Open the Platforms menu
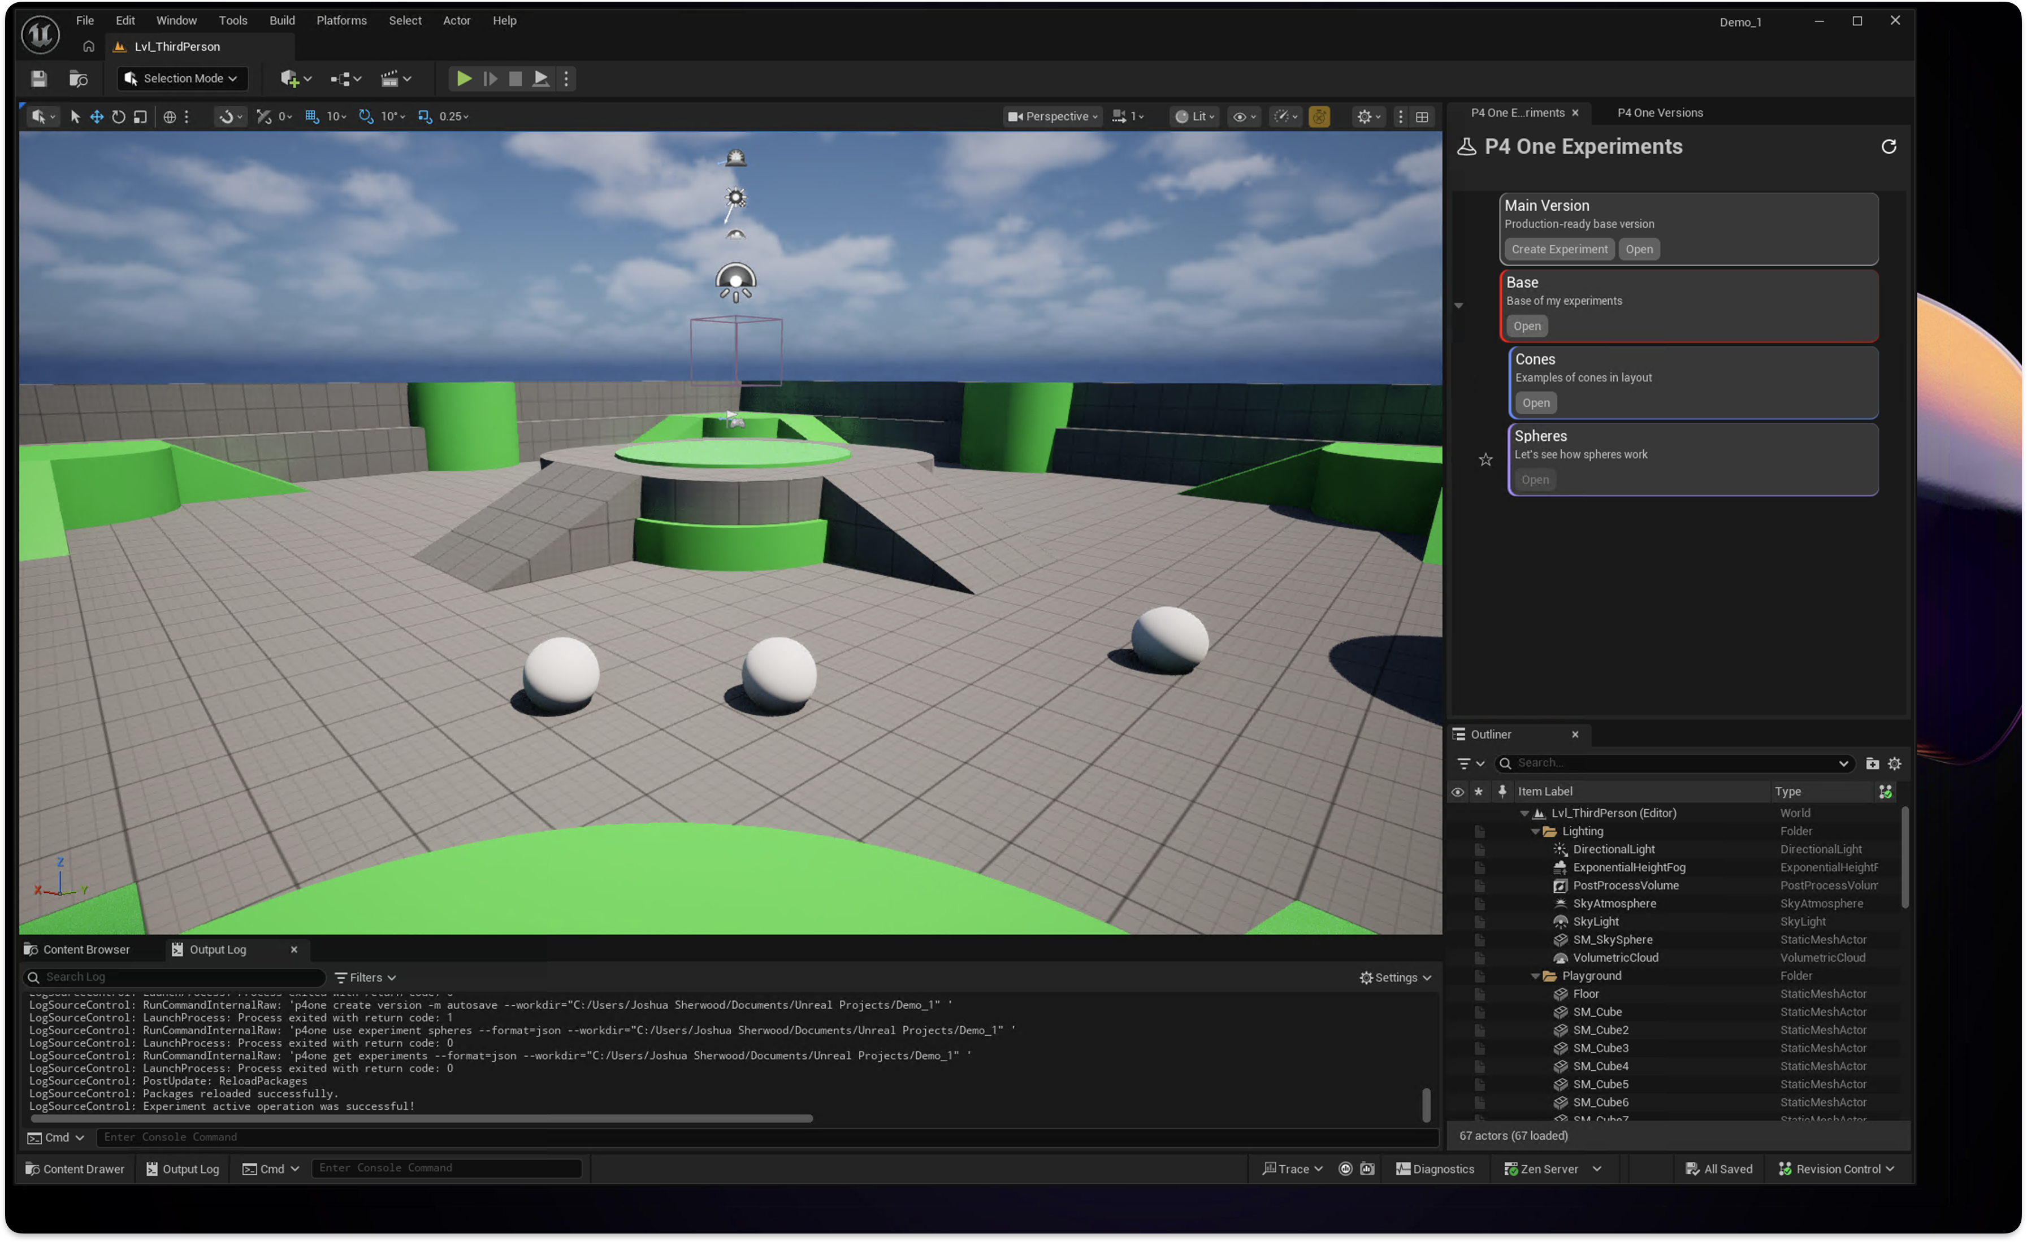 (341, 20)
